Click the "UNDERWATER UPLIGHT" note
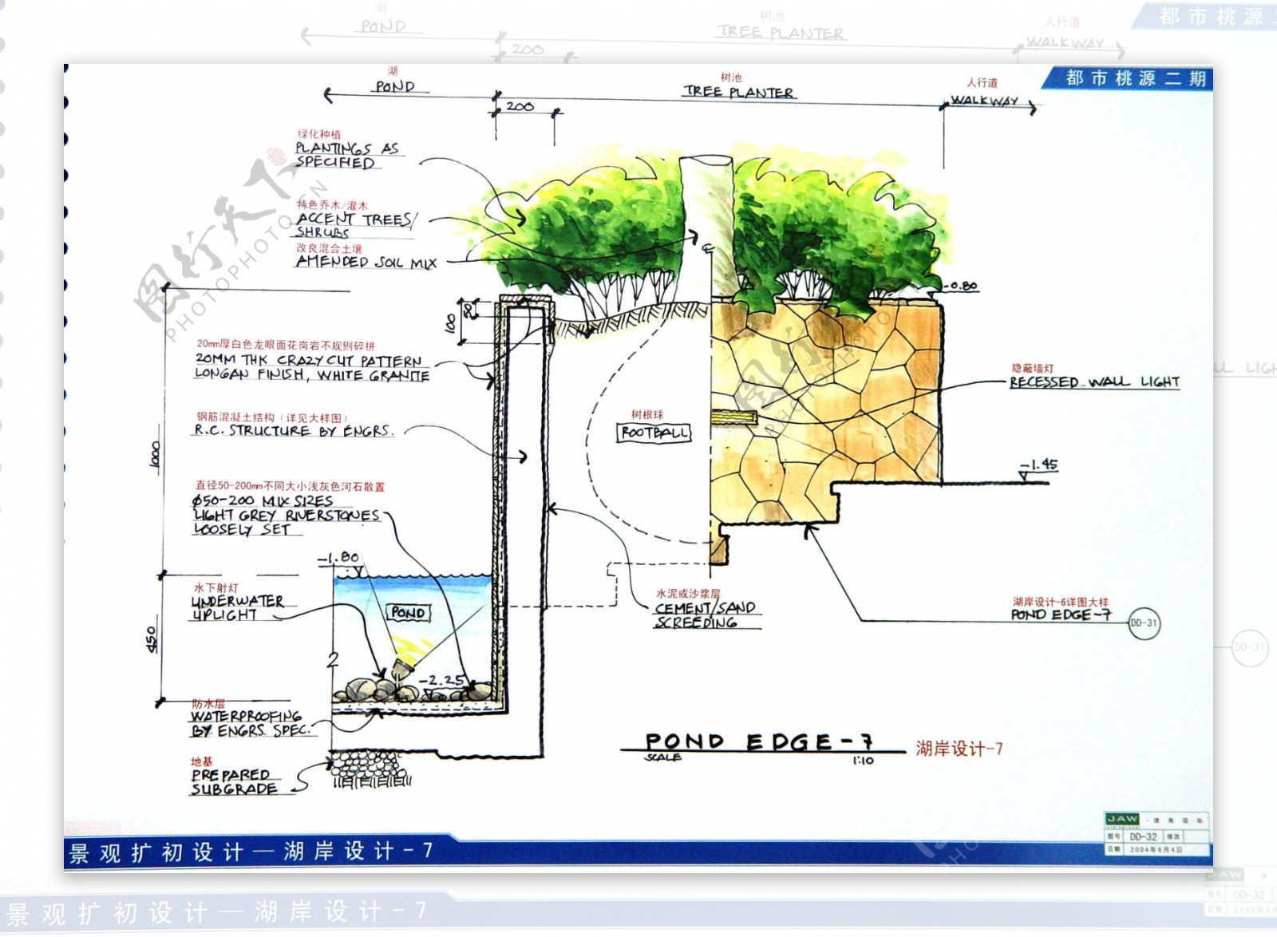1277x937 pixels. 237,608
